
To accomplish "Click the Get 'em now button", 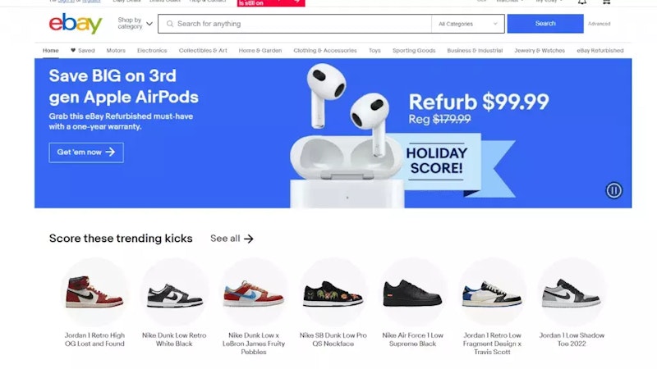I will [86, 153].
